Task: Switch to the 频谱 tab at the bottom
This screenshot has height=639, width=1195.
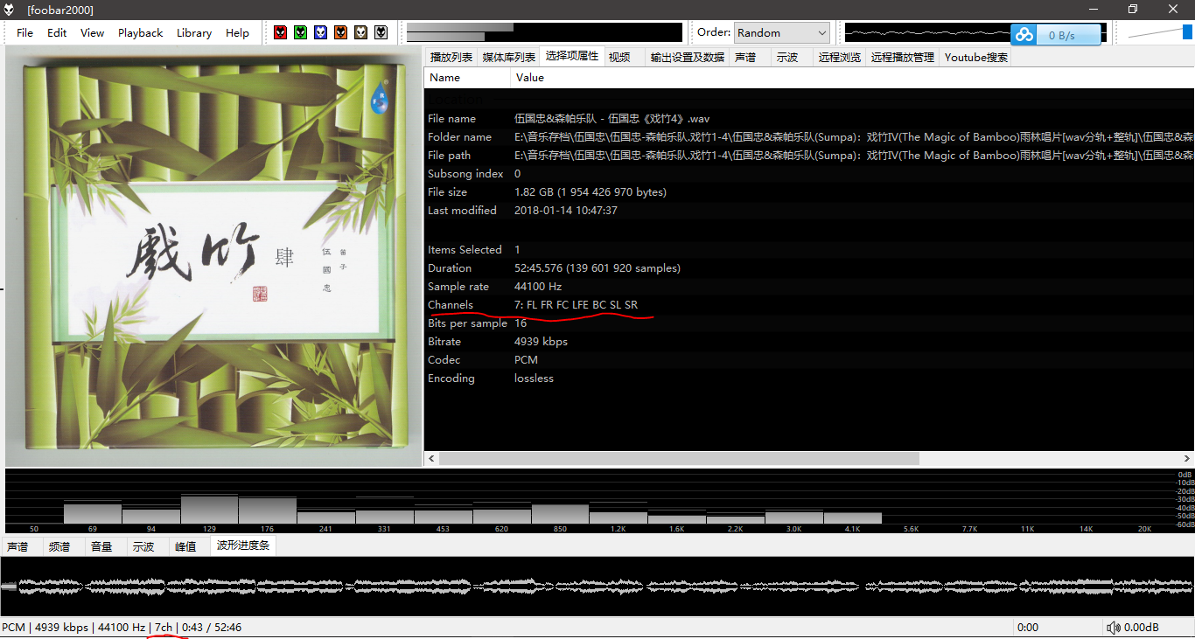Action: [60, 546]
